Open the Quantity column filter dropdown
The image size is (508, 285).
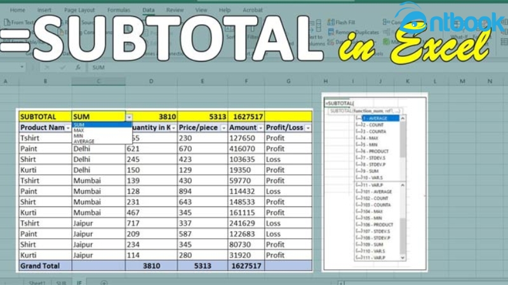pos(173,128)
